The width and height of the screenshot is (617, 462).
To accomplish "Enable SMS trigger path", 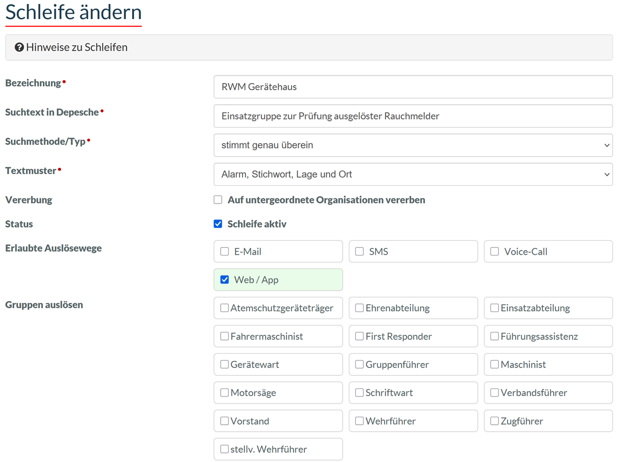I will coord(359,251).
